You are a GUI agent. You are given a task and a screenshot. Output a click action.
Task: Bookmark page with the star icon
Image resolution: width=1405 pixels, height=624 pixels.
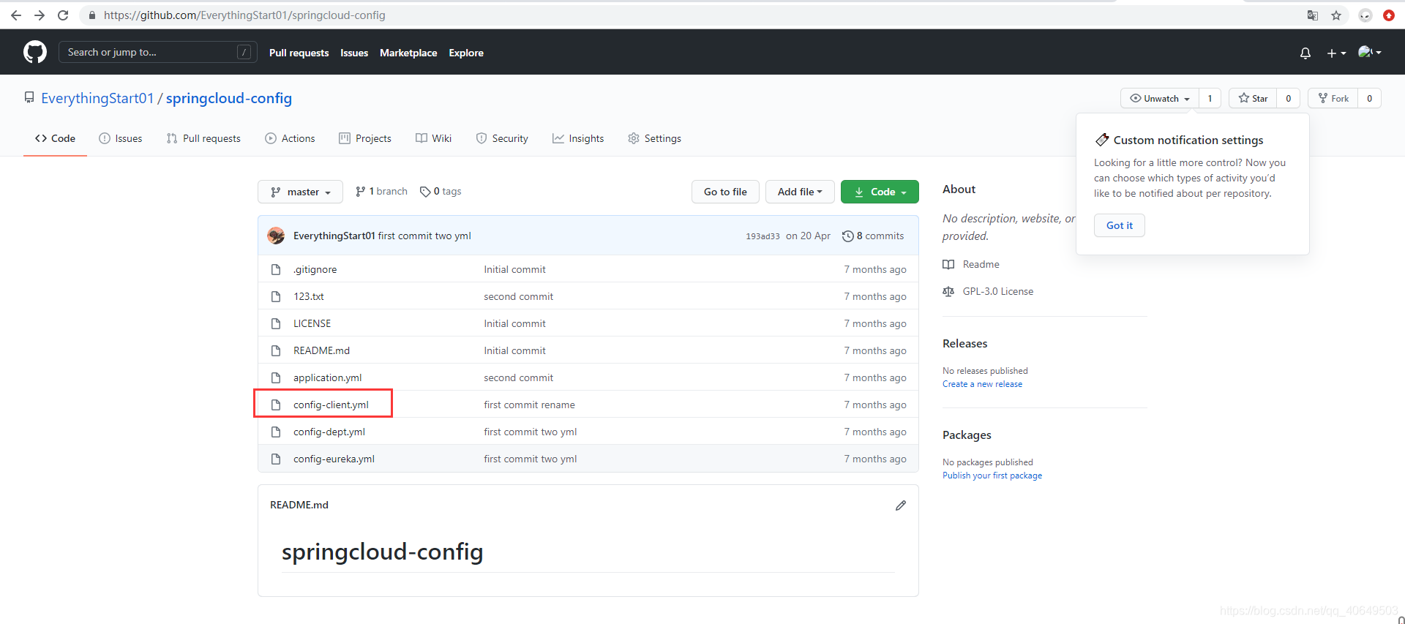(x=1336, y=15)
